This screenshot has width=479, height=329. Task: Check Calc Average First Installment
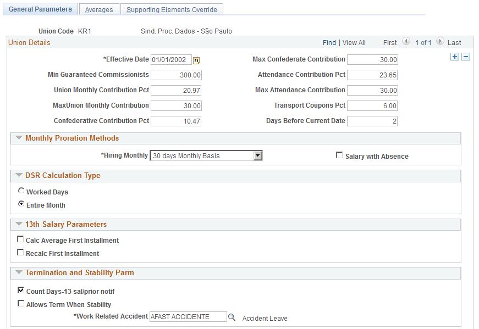(20, 239)
